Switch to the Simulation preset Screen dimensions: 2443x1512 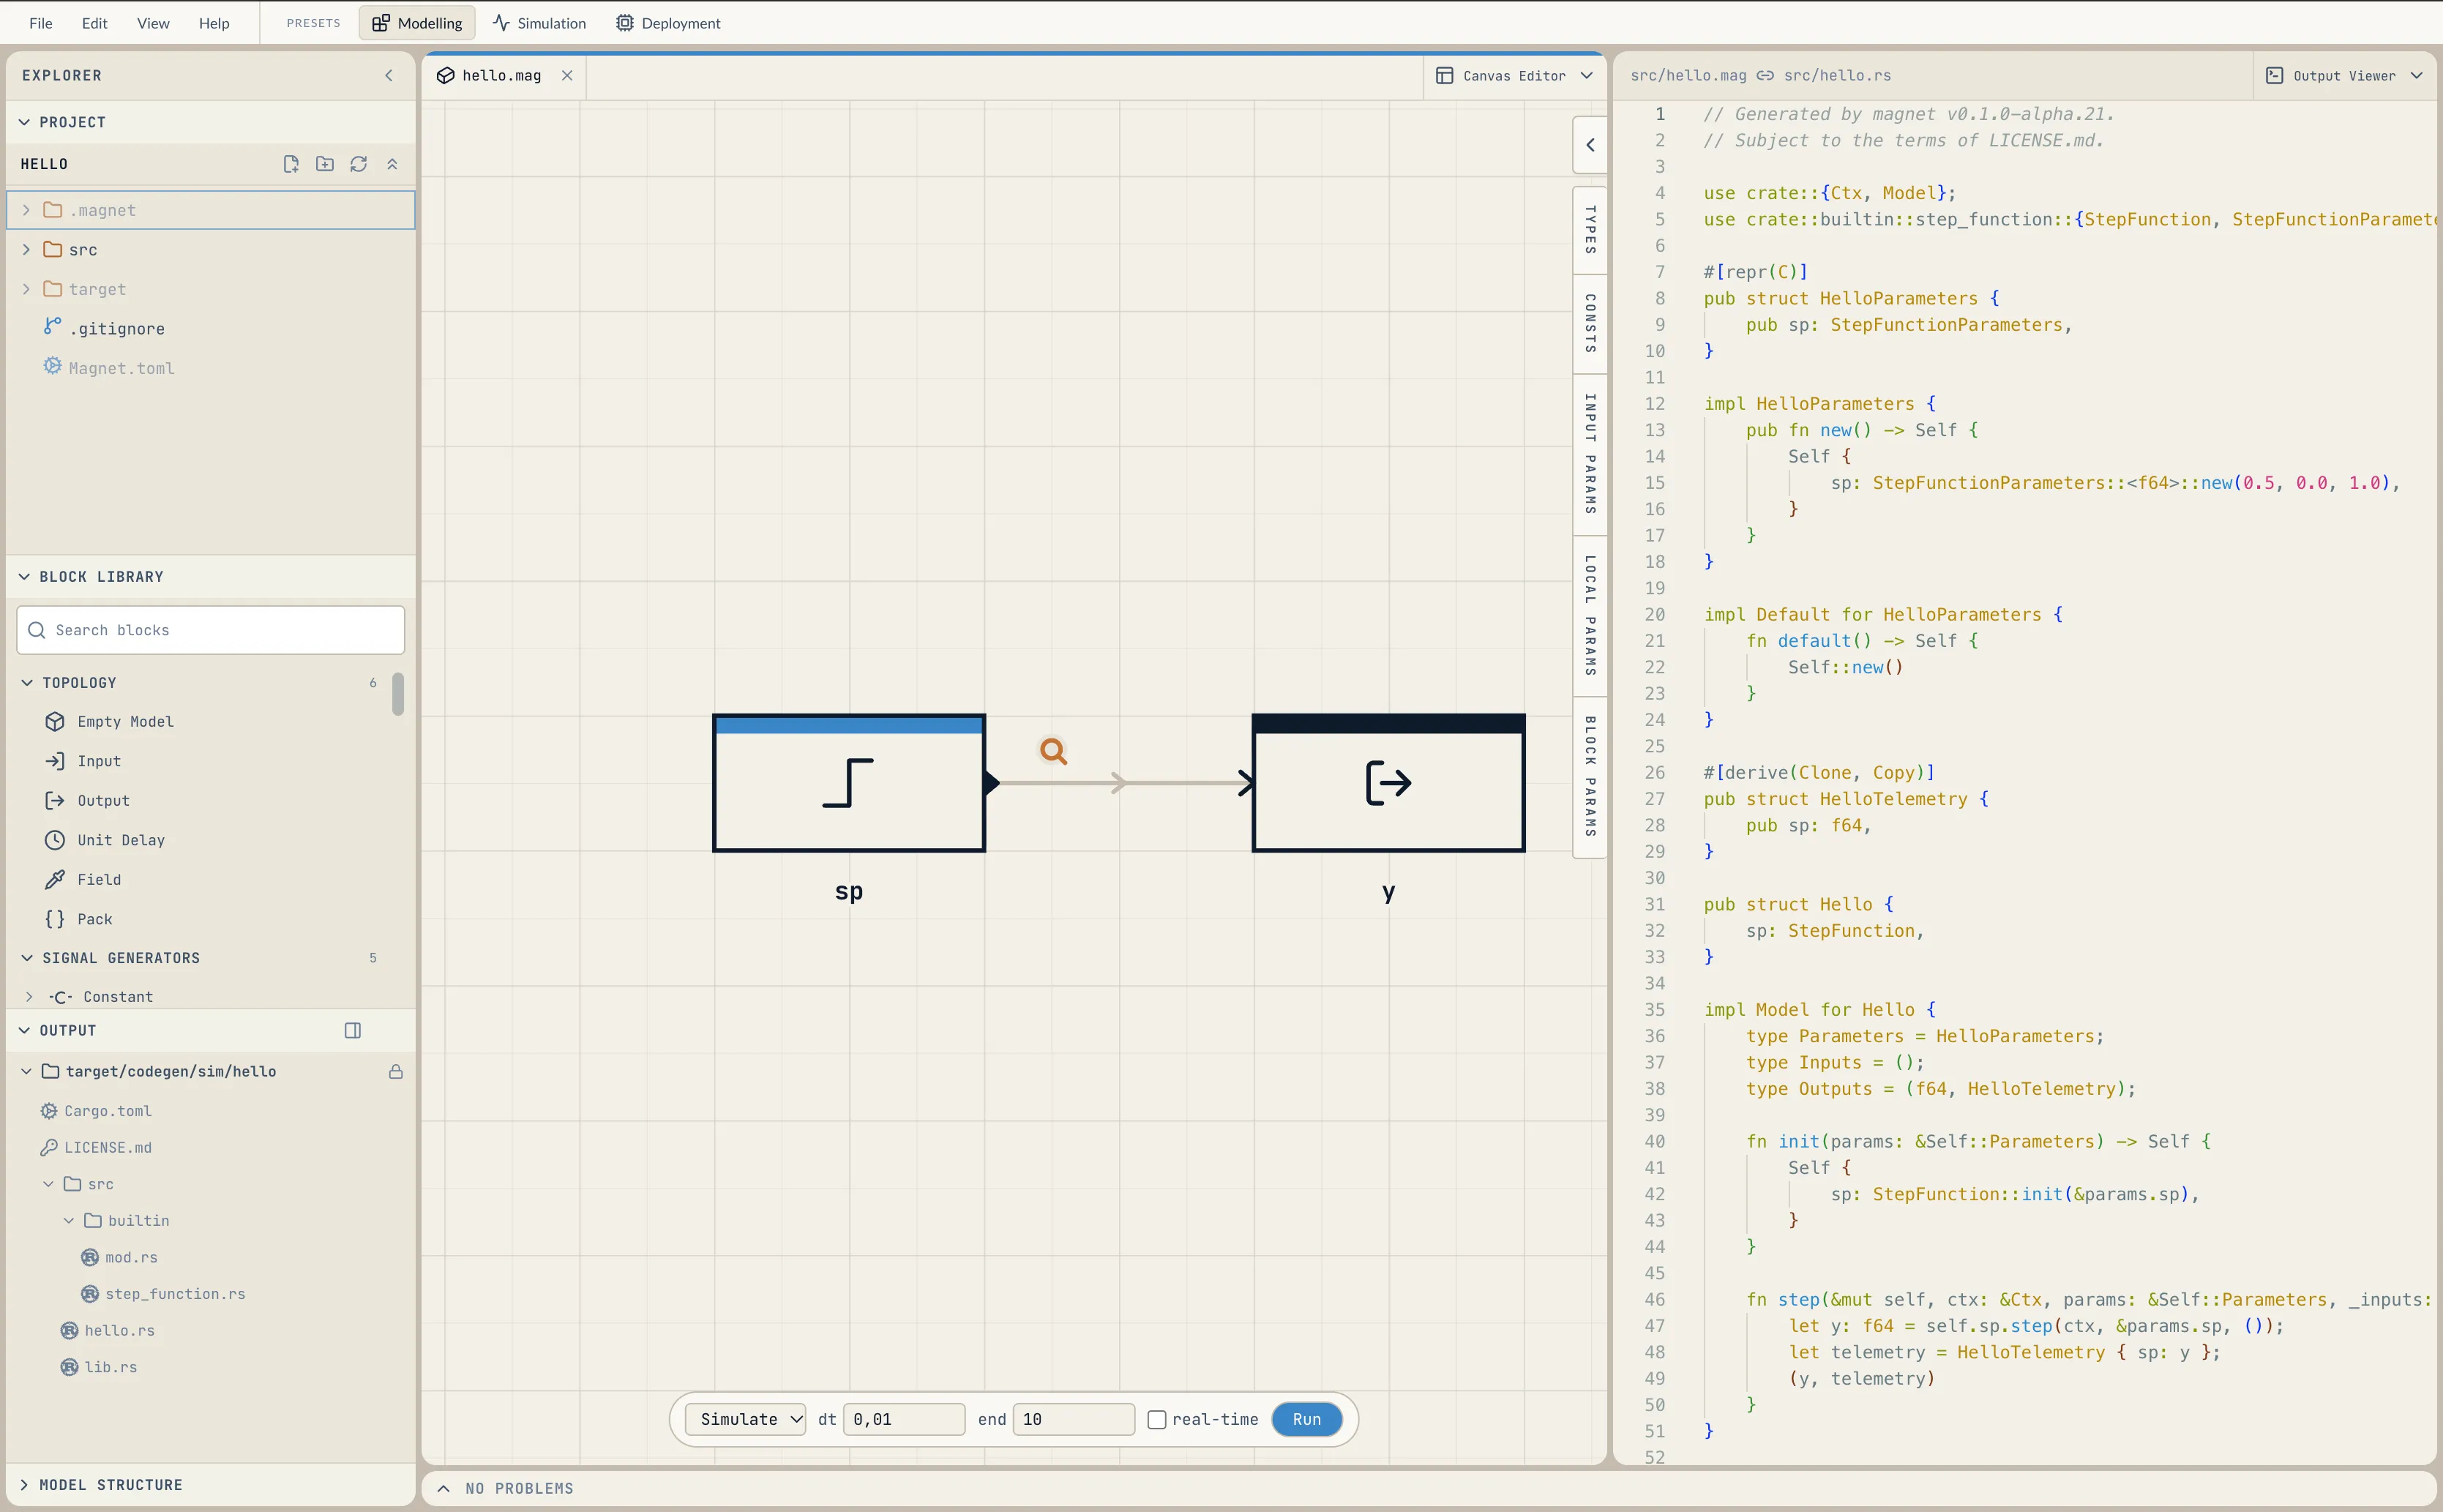coord(539,23)
